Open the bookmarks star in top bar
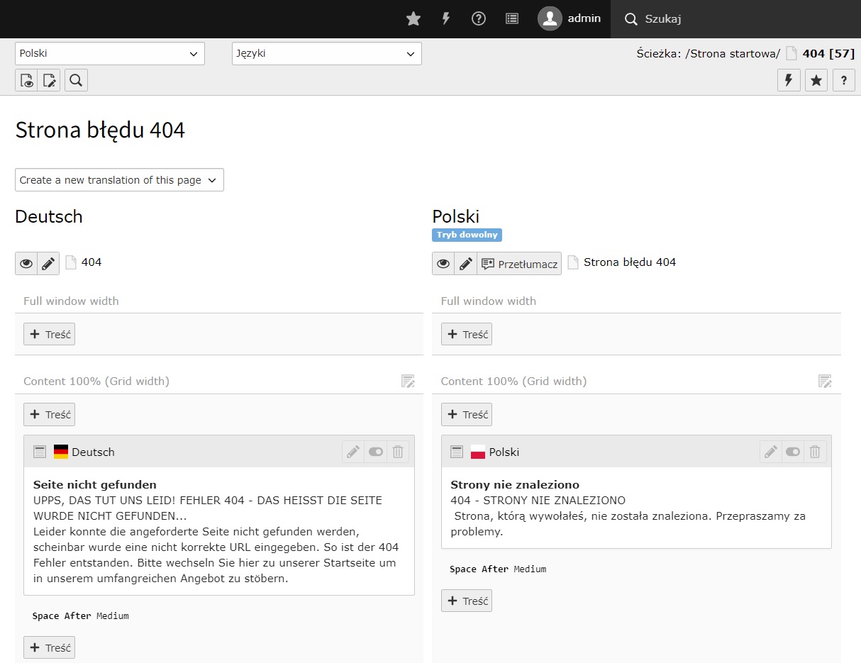Viewport: 861px width, 663px height. [x=413, y=19]
